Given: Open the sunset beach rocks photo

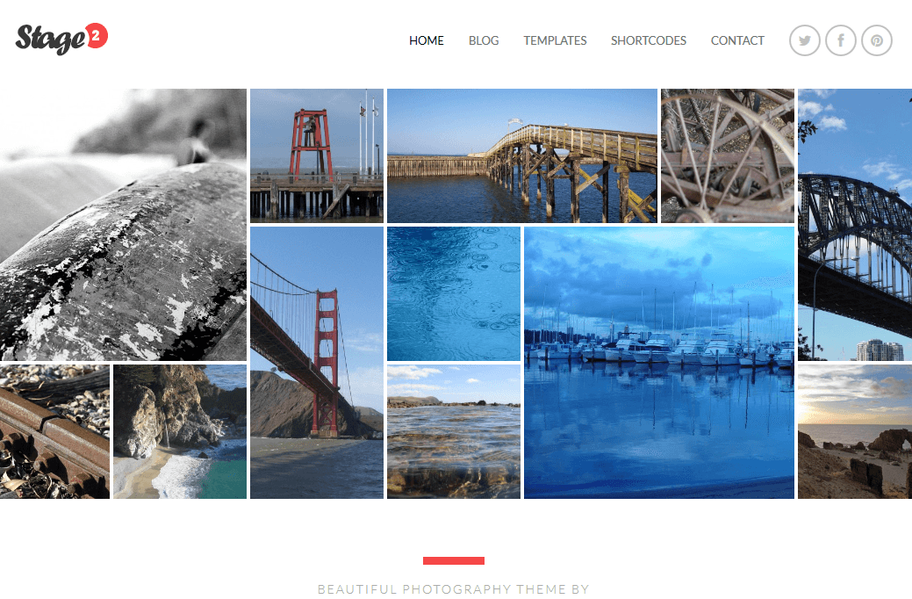Looking at the screenshot, I should (855, 432).
